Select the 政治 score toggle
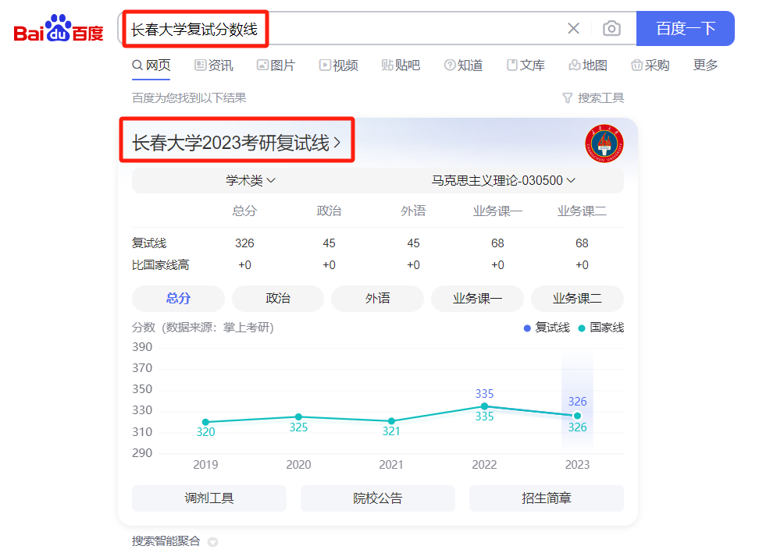 click(278, 299)
